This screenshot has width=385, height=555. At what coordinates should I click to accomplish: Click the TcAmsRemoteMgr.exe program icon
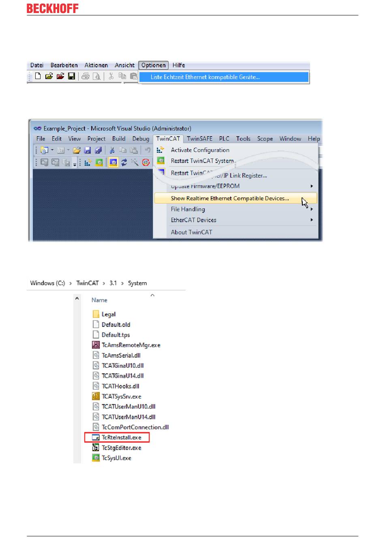96,345
